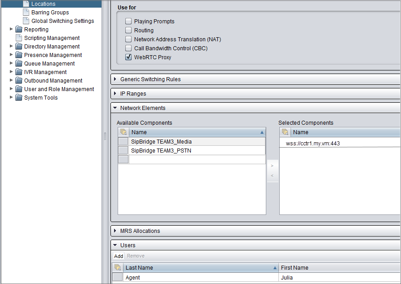Click the Available Components column chooser icon
The width and height of the screenshot is (401, 284).
(123, 132)
